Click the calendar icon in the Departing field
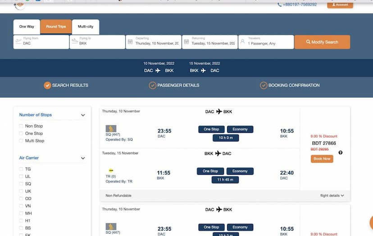373x236 pixels. pyautogui.click(x=130, y=42)
